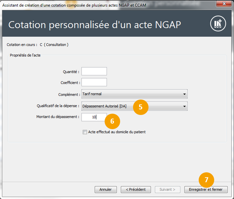
Task: Click the books library icon in header
Action: click(218, 24)
